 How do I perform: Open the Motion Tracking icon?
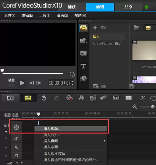point(104,98)
